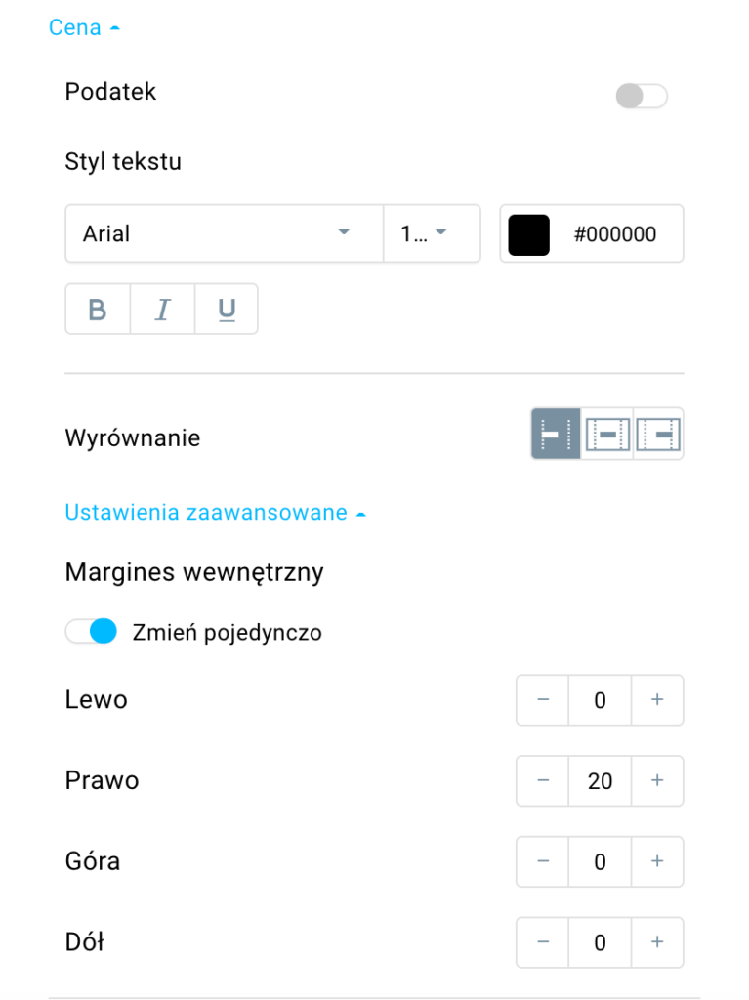Click the Prawo value field showing 20
Viewport: 749px width, 1000px height.
[600, 780]
